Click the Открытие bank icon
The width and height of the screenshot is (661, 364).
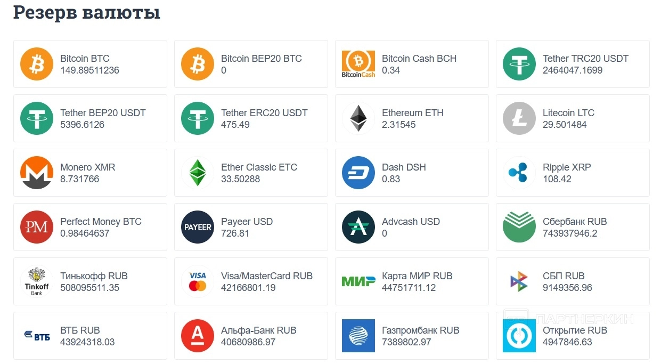click(519, 336)
